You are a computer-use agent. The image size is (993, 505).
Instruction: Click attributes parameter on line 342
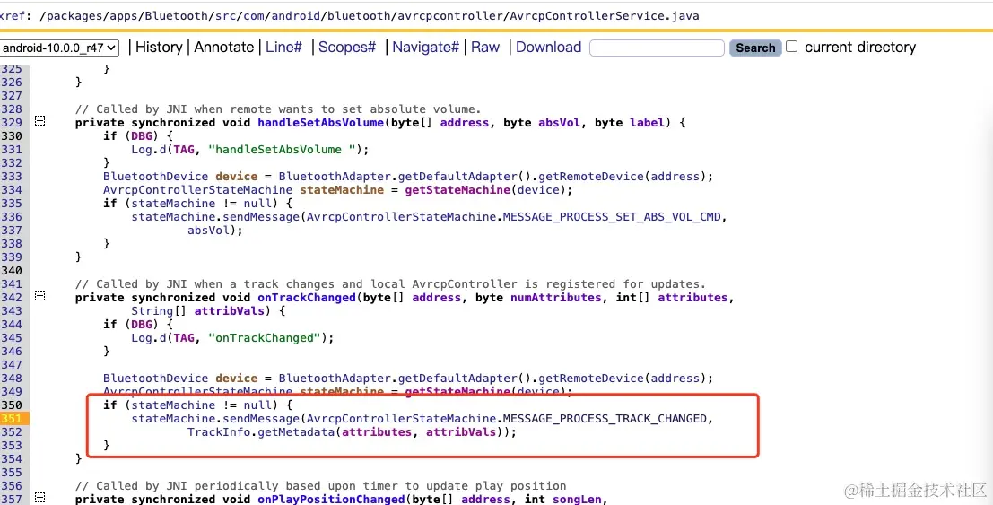click(x=692, y=297)
